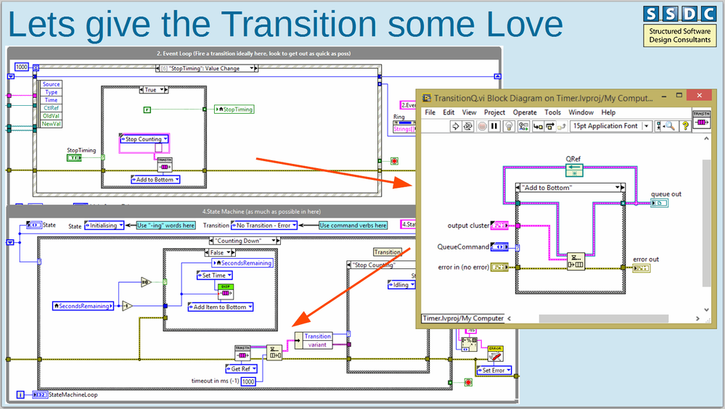Viewport: 725px width, 409px height.
Task: Click the horizontal scrollbar in TransitionQ window
Action: coord(603,318)
